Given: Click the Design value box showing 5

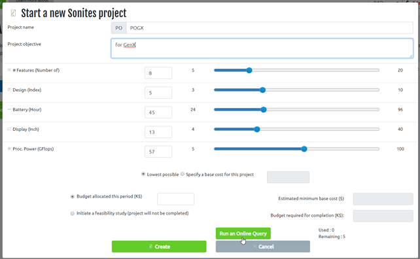Looking at the screenshot, I should [x=158, y=93].
